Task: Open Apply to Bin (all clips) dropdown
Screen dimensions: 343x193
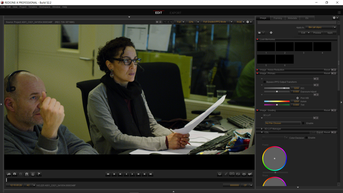Action: coord(321,27)
